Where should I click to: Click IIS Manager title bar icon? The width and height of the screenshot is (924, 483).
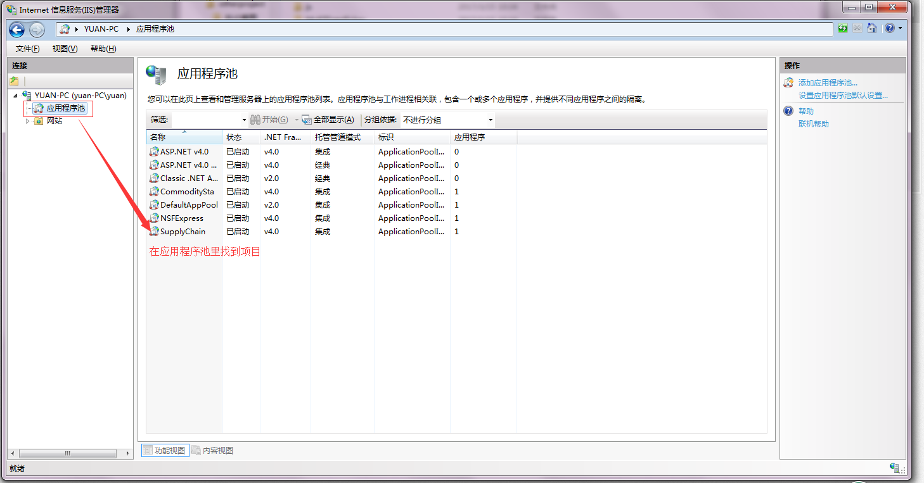tap(12, 9)
